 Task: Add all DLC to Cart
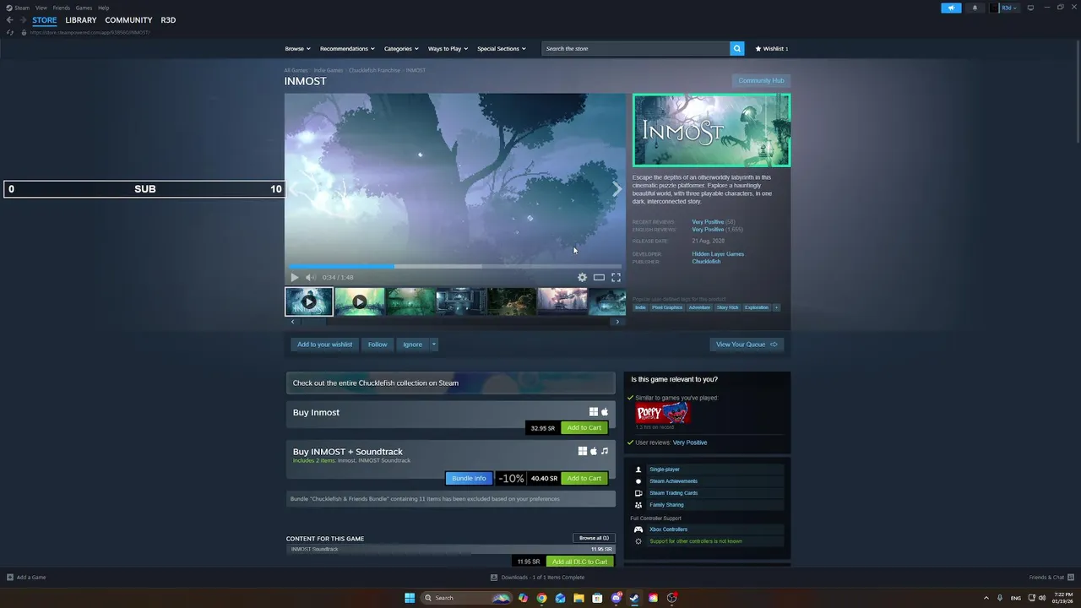[x=580, y=562]
